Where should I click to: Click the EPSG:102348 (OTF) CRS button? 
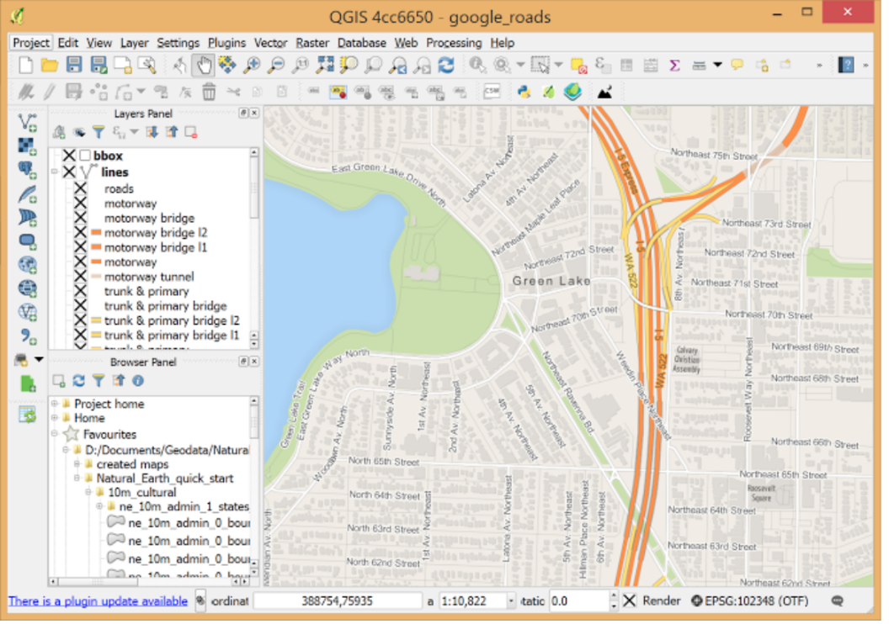[750, 601]
